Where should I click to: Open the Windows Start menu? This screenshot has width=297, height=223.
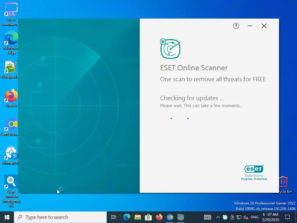coord(7,217)
